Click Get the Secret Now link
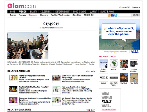The width and height of the screenshot is (147, 112). 108,109
